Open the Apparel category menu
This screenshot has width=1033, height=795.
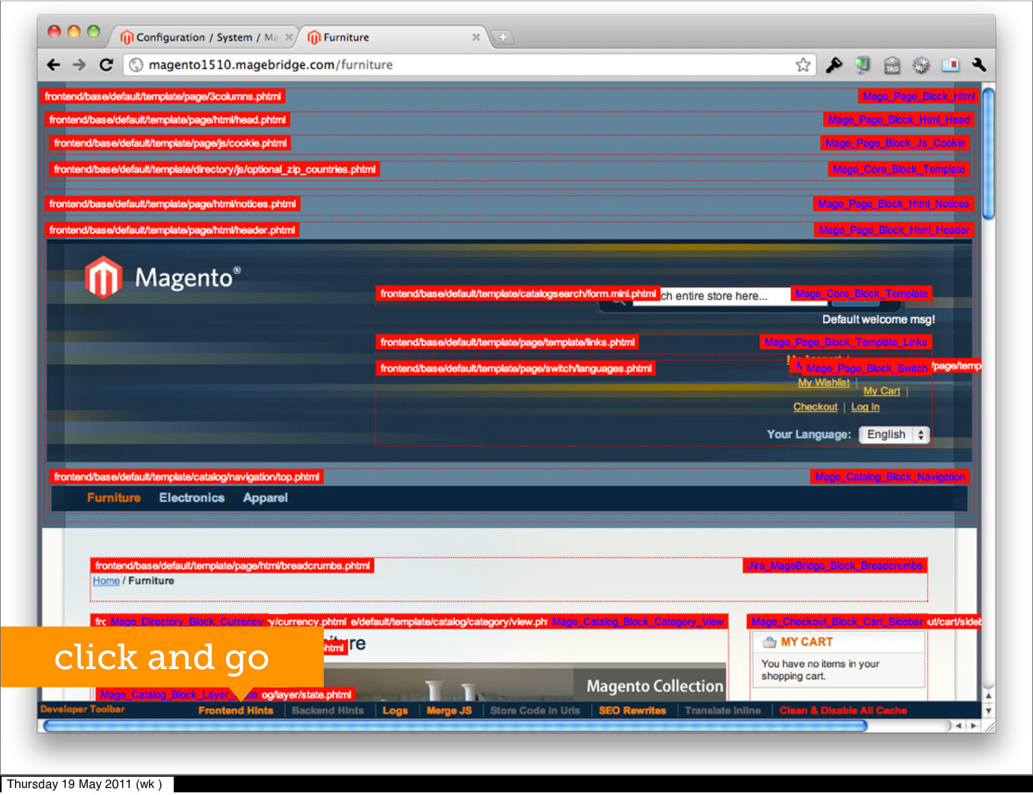265,498
